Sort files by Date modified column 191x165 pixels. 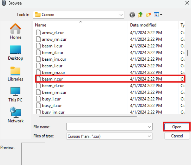pyautogui.click(x=153, y=25)
